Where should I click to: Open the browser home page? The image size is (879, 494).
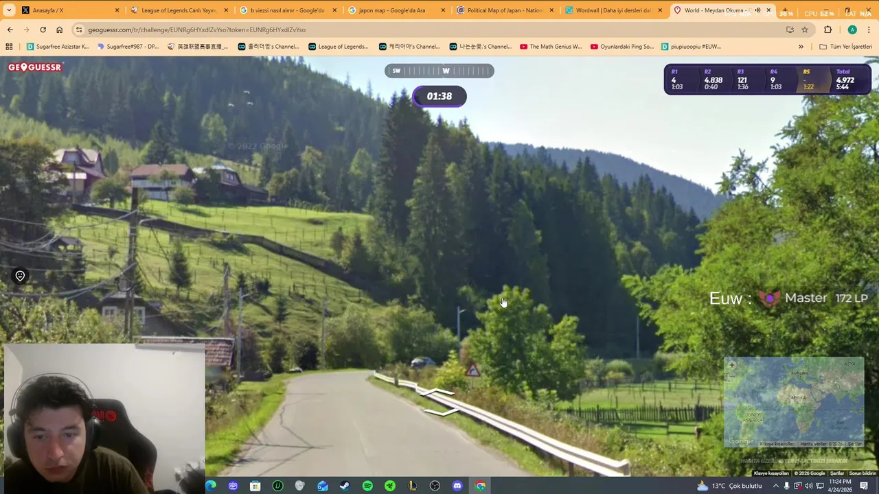59,30
